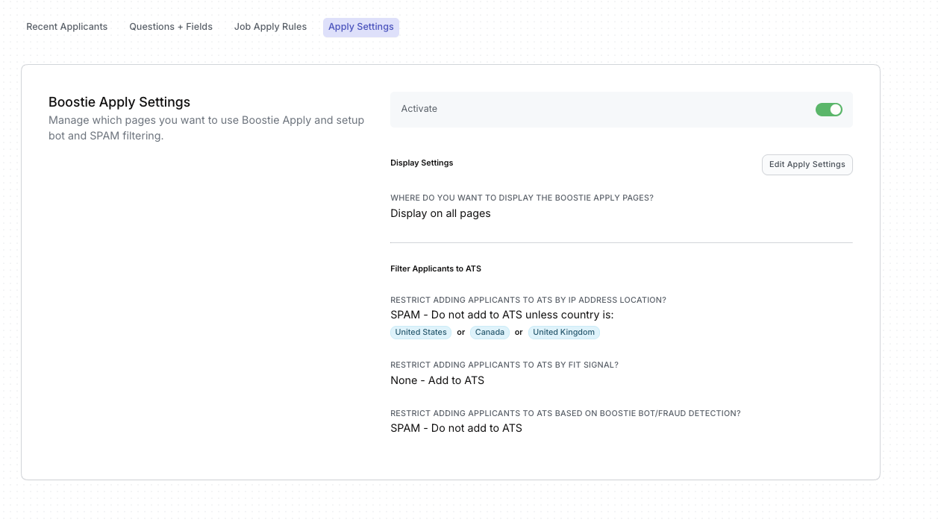The height and width of the screenshot is (522, 938).
Task: Click the fit signal restriction label
Action: click(504, 365)
